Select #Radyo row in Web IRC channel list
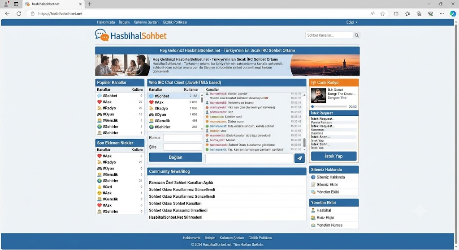 (174, 108)
